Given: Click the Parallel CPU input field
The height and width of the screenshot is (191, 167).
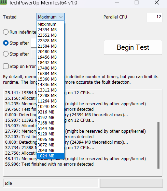Looking at the screenshot, I should tap(154, 17).
